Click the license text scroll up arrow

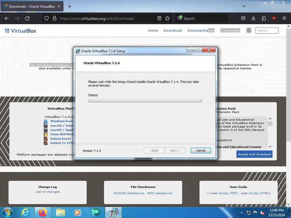tap(270, 119)
